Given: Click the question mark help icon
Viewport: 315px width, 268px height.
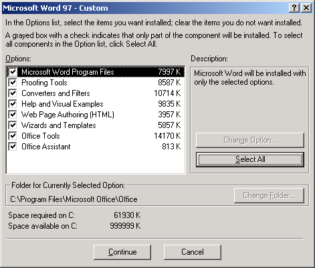Looking at the screenshot, I should click(294, 8).
